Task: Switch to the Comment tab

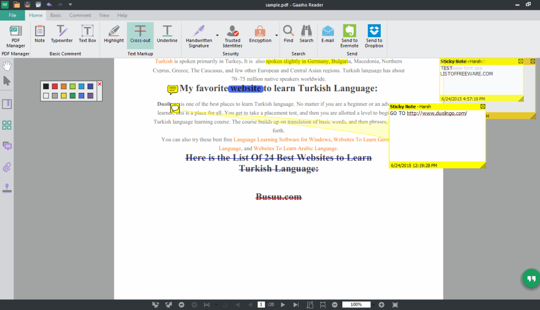Action: 80,15
